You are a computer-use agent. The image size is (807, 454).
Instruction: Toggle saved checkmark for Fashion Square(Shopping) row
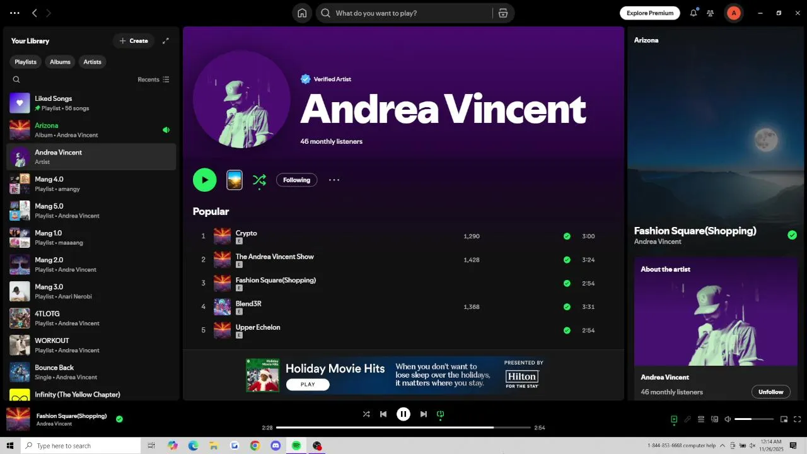click(567, 283)
